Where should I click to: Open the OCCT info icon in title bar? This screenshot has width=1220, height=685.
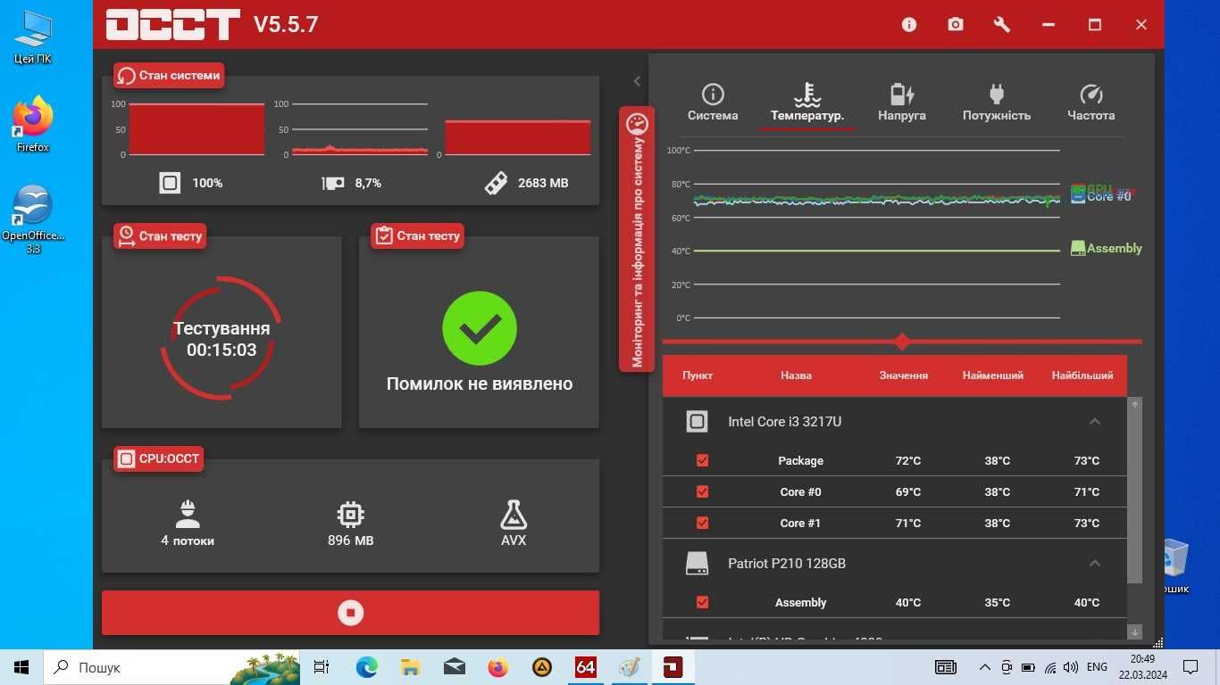(909, 25)
